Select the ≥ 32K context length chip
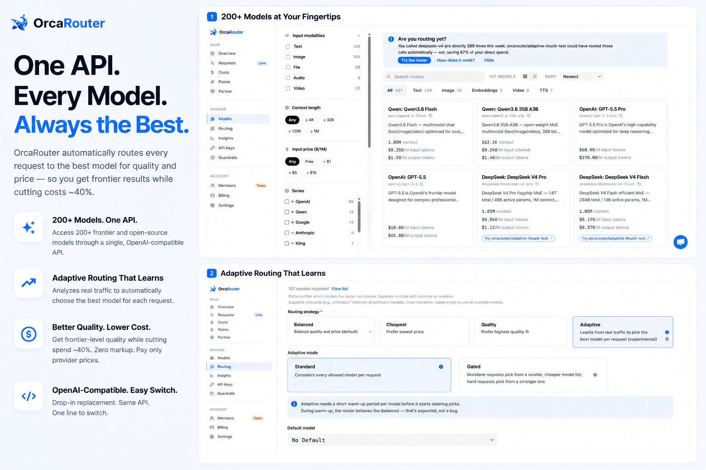Image resolution: width=706 pixels, height=470 pixels. 329,120
